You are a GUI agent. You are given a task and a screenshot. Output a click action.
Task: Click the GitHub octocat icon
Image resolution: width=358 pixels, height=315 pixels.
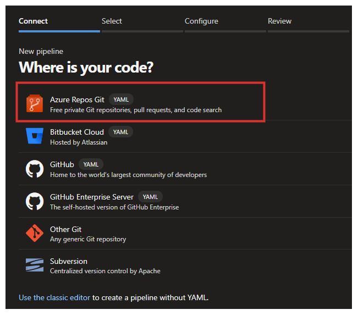tap(35, 169)
